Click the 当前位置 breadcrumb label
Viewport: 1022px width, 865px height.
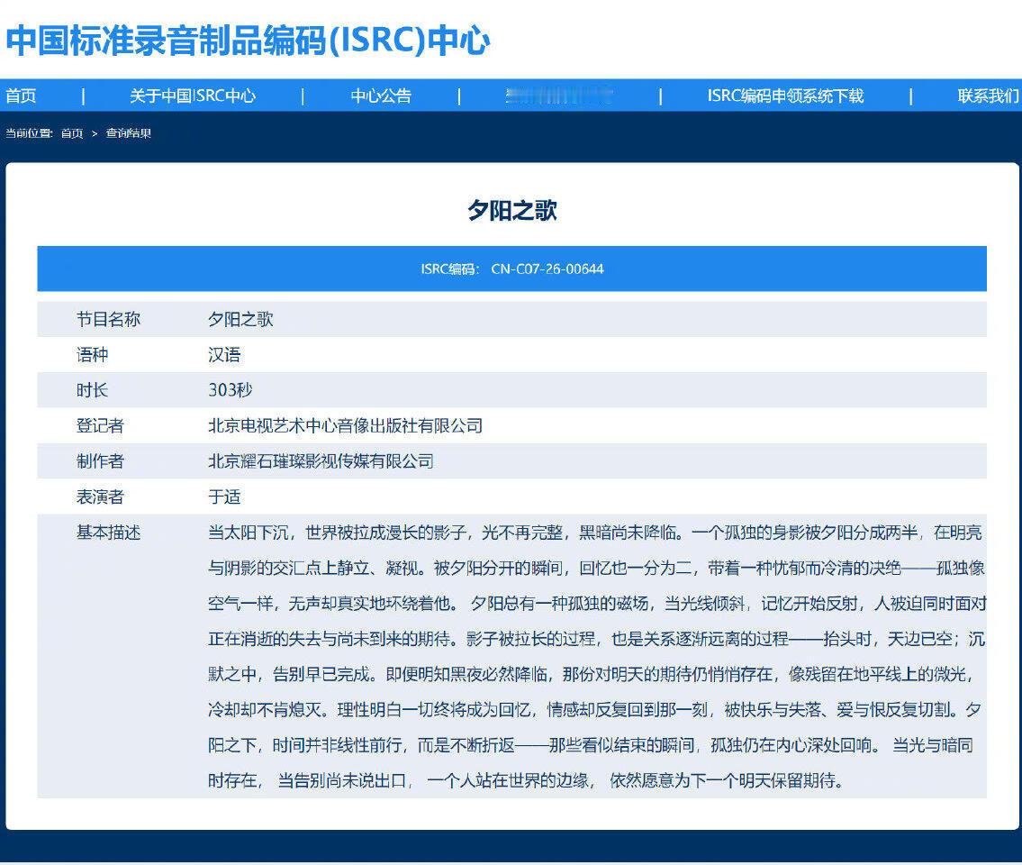click(x=29, y=133)
